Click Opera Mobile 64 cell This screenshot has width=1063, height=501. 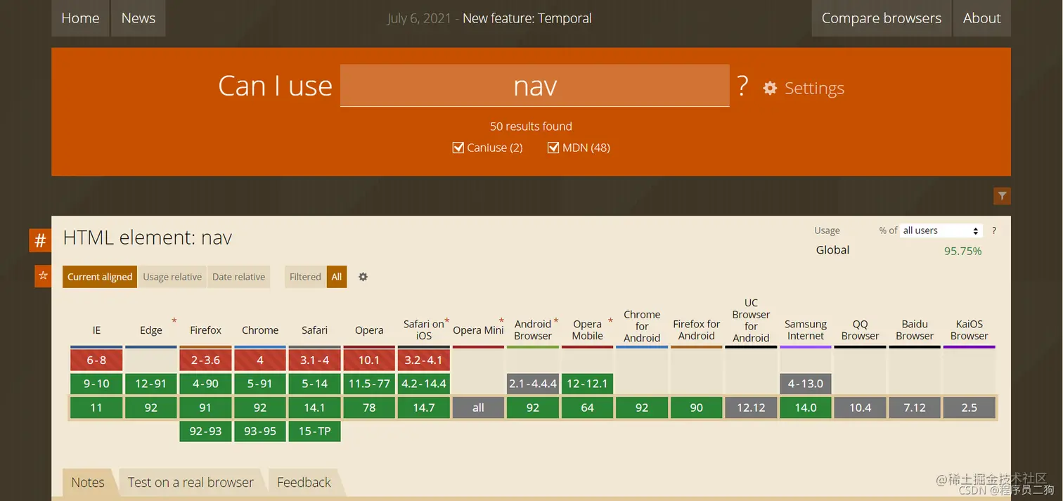click(x=588, y=408)
